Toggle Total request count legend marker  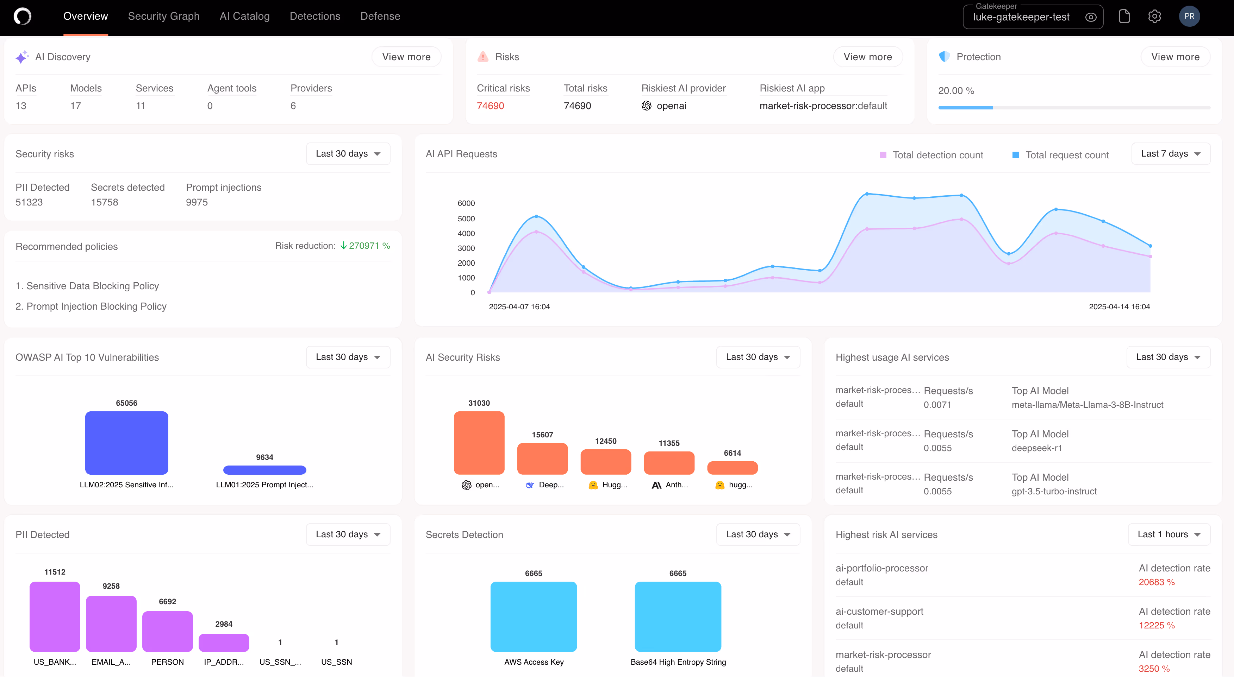[1015, 155]
